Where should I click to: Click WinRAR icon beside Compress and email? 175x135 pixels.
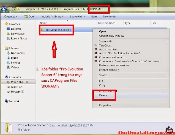[96, 57]
